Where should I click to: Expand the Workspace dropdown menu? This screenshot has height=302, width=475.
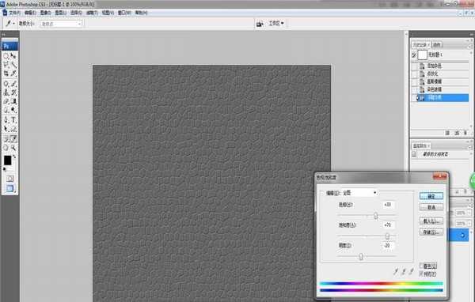pyautogui.click(x=276, y=23)
